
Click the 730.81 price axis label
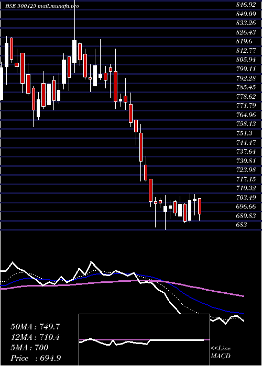(246, 161)
